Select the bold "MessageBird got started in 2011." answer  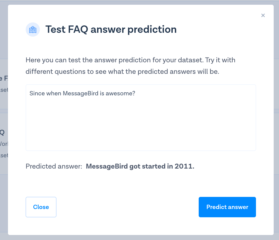[x=140, y=166]
